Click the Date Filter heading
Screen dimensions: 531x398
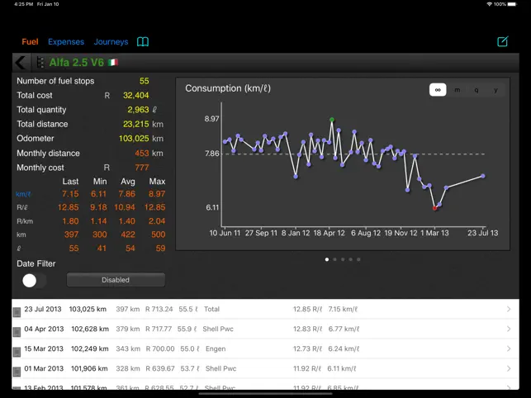[x=36, y=263]
